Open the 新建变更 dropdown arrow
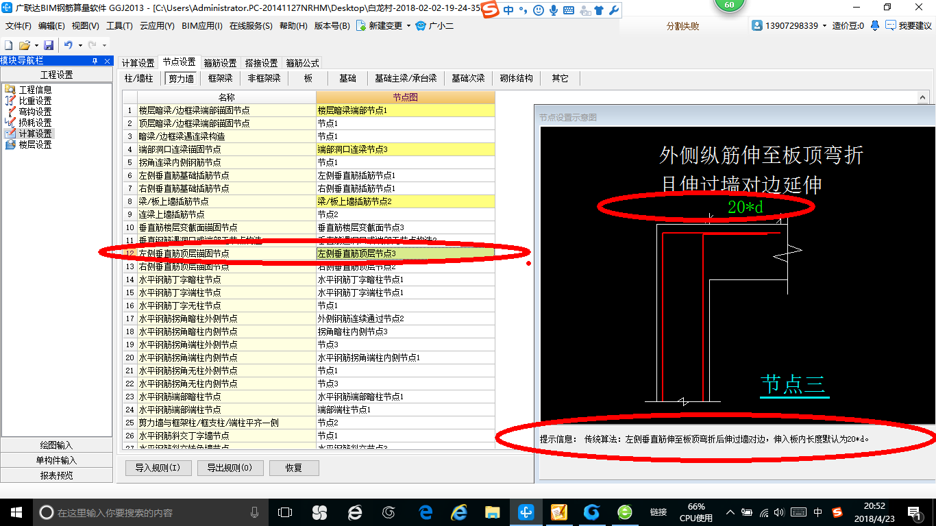The width and height of the screenshot is (936, 526). click(x=408, y=26)
